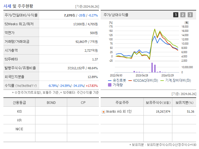Switch chart to view 2 button
Viewport: 199px width, 149px height.
point(183,15)
